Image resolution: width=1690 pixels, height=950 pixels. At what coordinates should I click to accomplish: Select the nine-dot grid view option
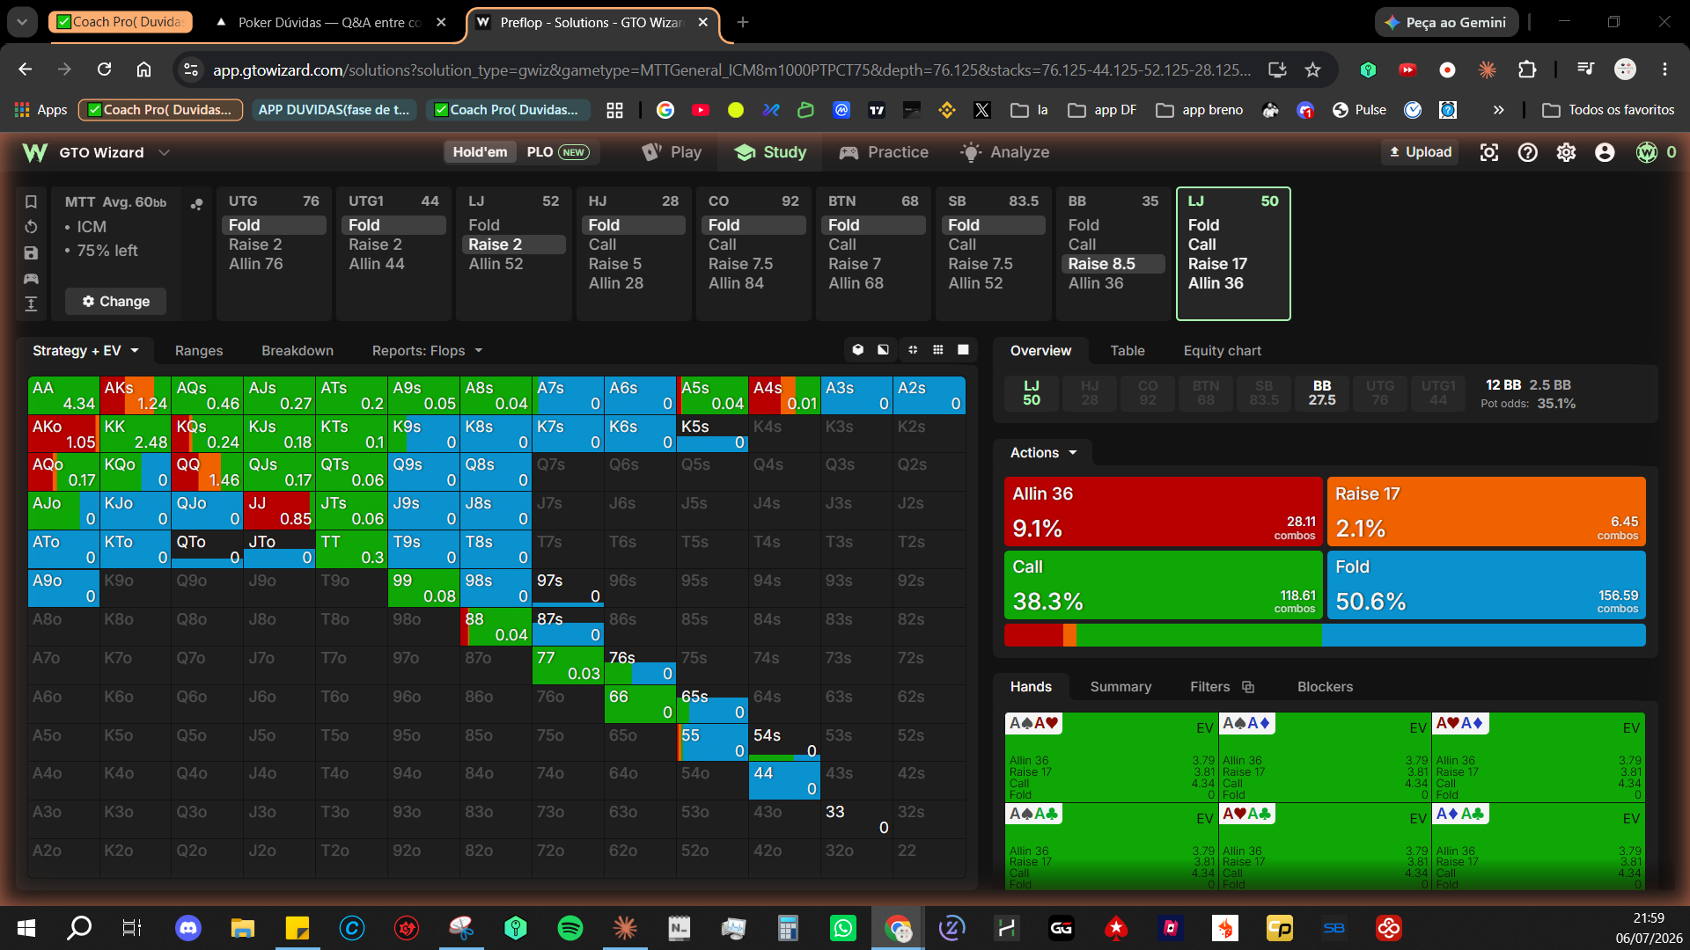pyautogui.click(x=938, y=350)
